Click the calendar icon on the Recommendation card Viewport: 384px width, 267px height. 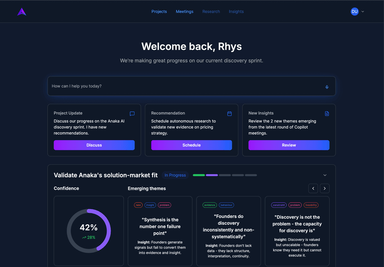(229, 114)
